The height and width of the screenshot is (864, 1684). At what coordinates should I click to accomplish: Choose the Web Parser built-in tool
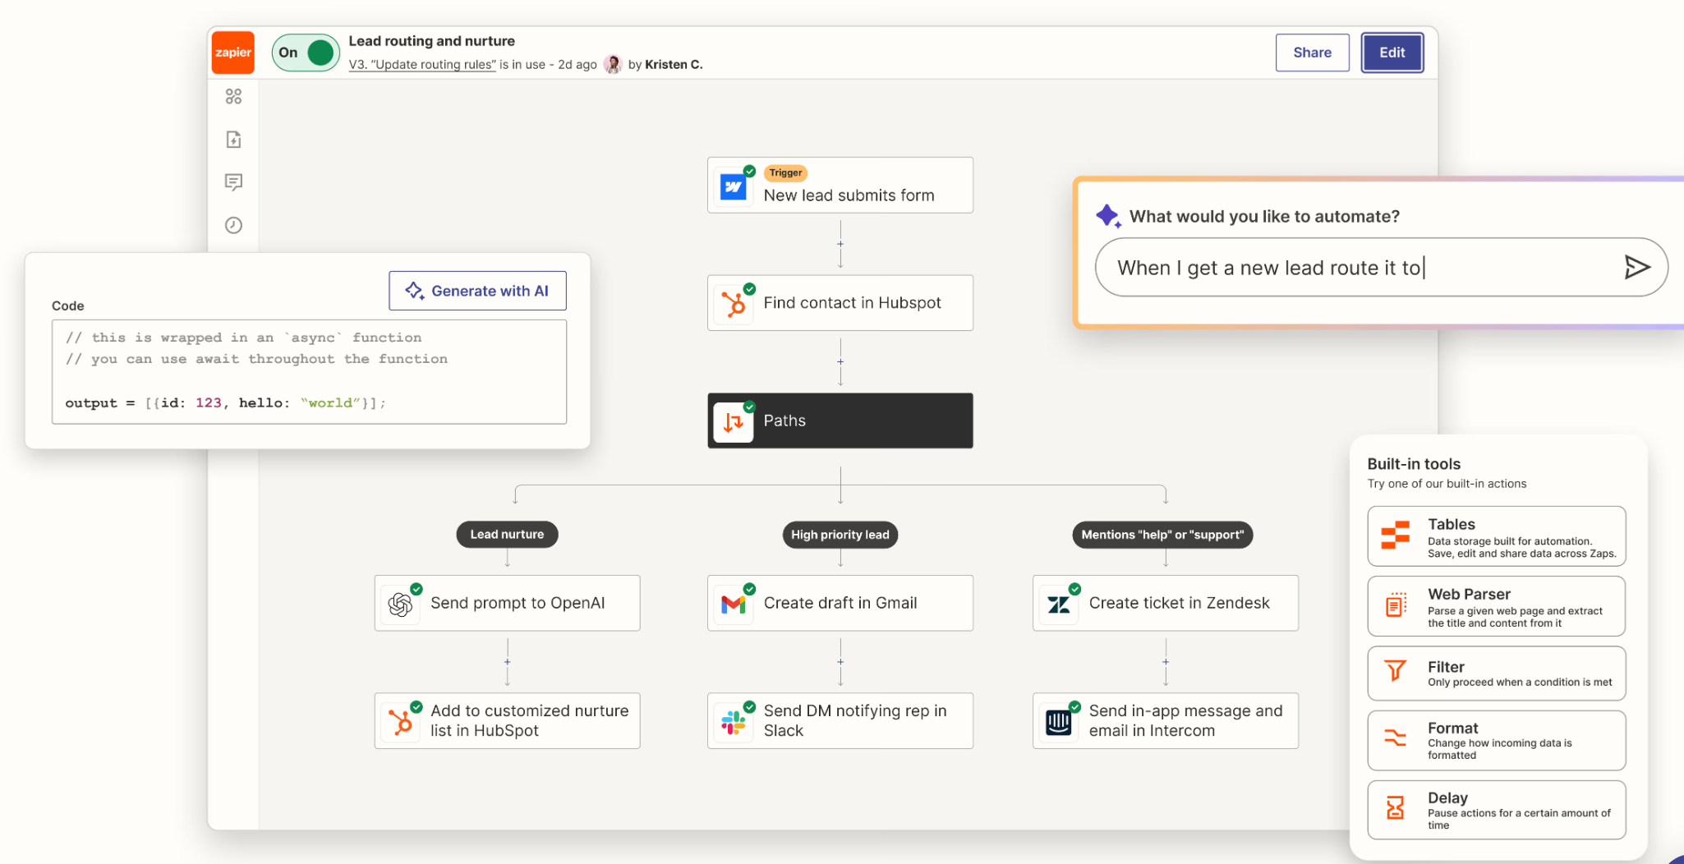point(1496,606)
